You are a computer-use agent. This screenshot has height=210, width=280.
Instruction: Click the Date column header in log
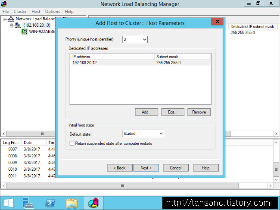(34, 143)
